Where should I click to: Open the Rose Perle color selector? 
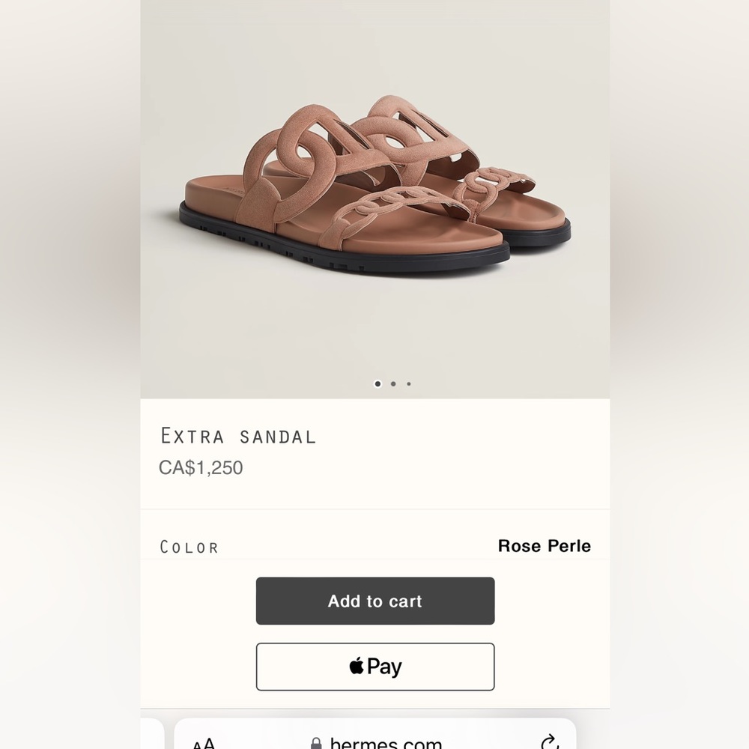coord(544,546)
